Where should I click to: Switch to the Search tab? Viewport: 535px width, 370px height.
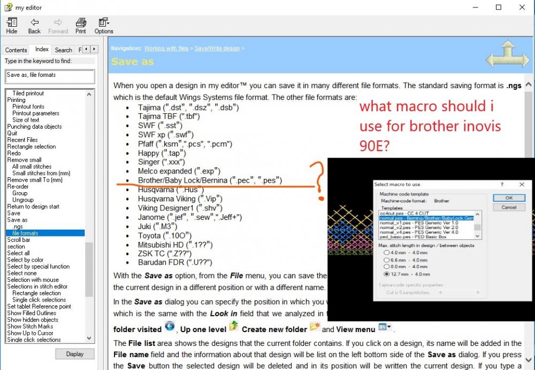pos(63,49)
